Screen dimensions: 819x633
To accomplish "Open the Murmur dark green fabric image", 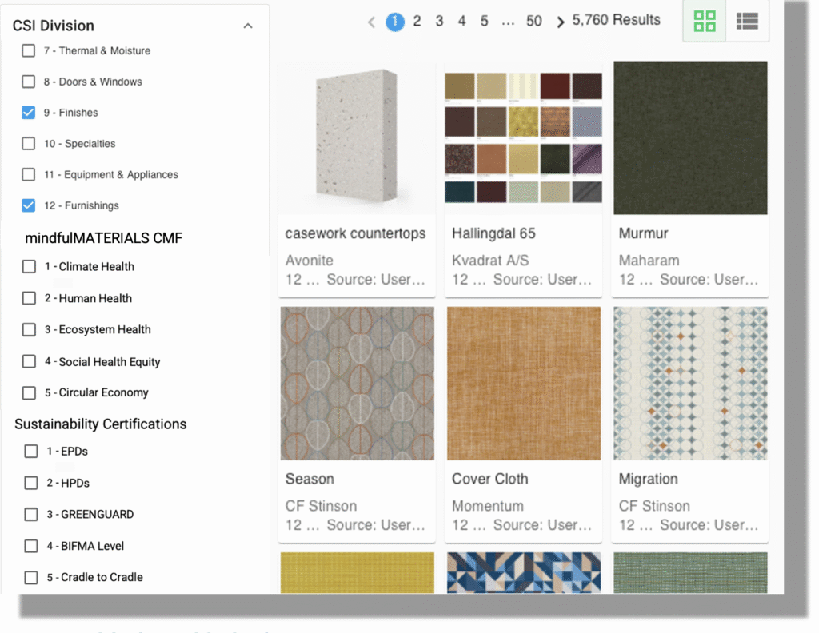I will point(690,137).
